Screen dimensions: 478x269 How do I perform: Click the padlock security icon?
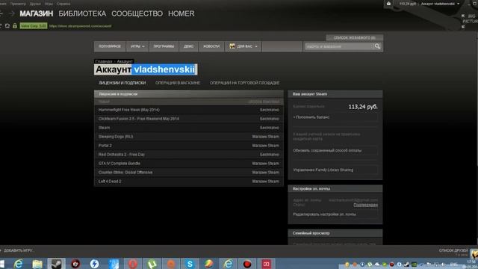pyautogui.click(x=15, y=26)
